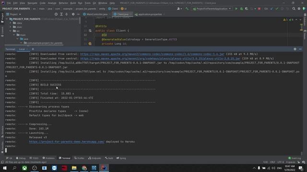This screenshot has height=172, width=307.
Task: Open the Navigate menu
Action: click(32, 3)
